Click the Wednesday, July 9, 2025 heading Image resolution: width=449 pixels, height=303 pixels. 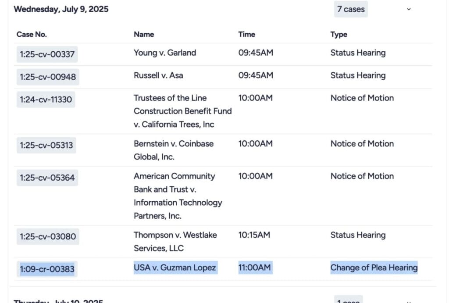click(61, 9)
